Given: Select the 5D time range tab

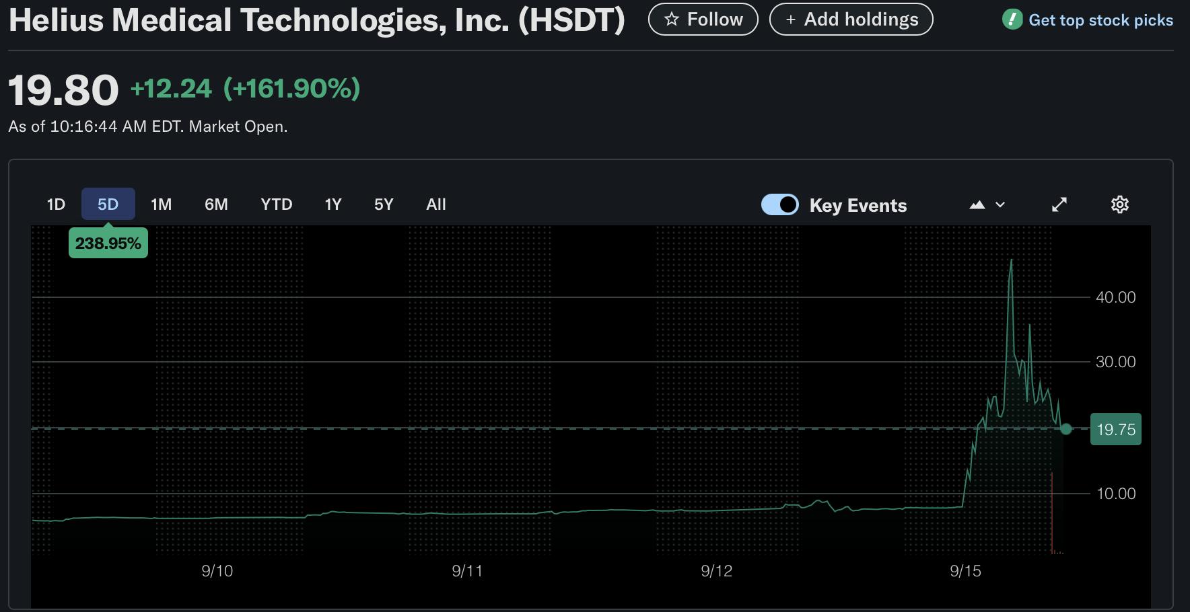Looking at the screenshot, I should tap(108, 204).
